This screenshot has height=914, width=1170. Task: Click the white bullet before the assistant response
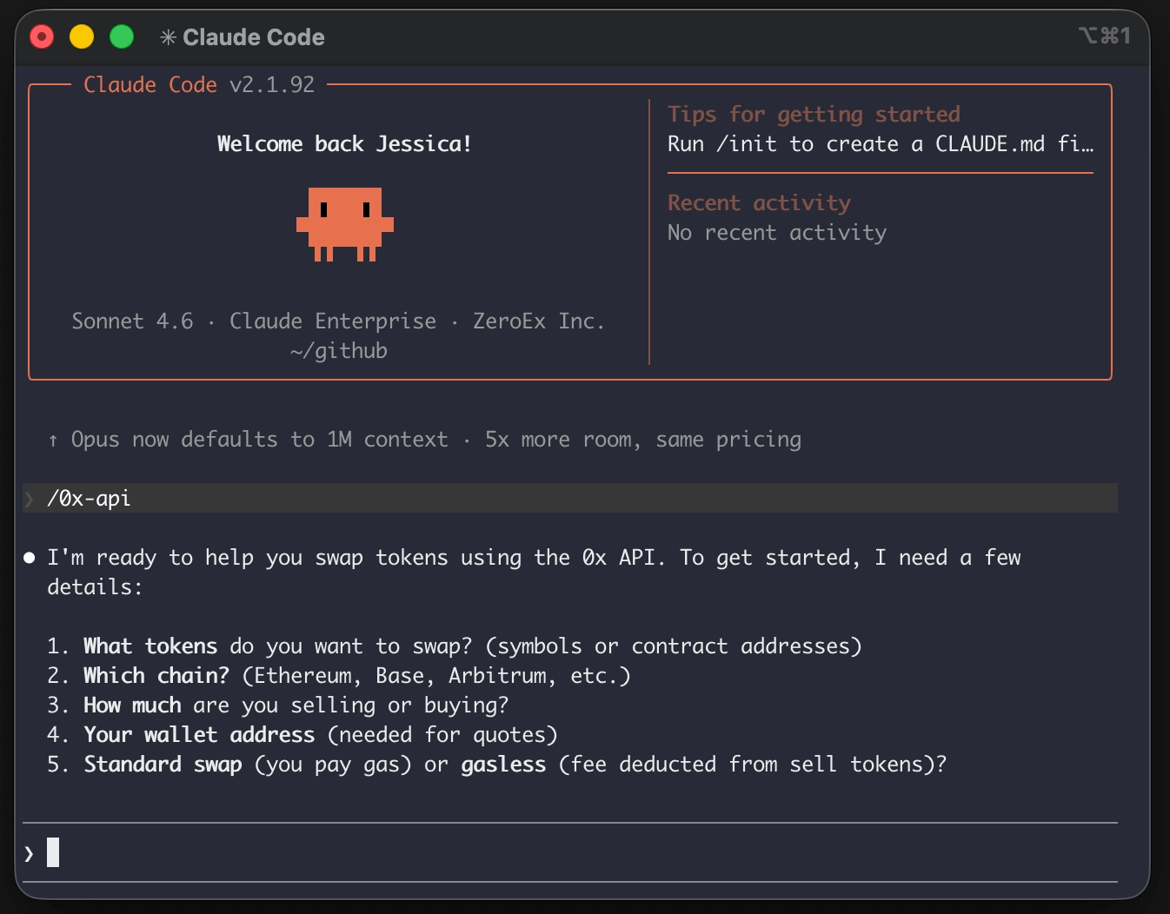tap(30, 558)
